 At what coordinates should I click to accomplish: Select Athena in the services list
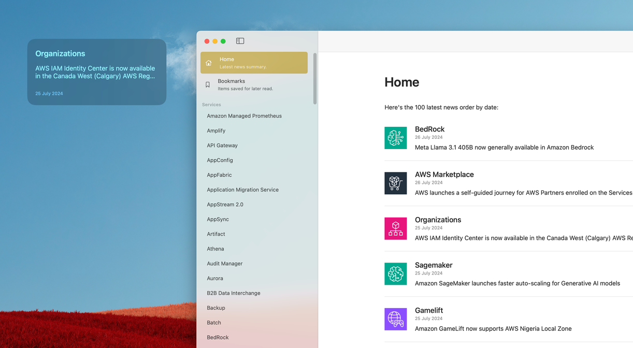click(215, 249)
